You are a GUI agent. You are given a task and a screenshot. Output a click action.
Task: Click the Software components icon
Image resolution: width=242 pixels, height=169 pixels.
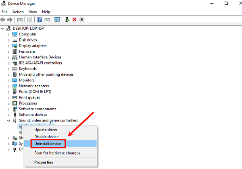(15, 109)
